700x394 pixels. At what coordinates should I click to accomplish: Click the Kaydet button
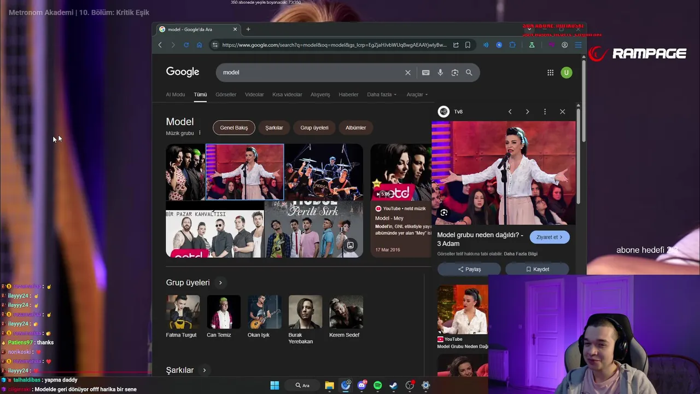pyautogui.click(x=537, y=269)
